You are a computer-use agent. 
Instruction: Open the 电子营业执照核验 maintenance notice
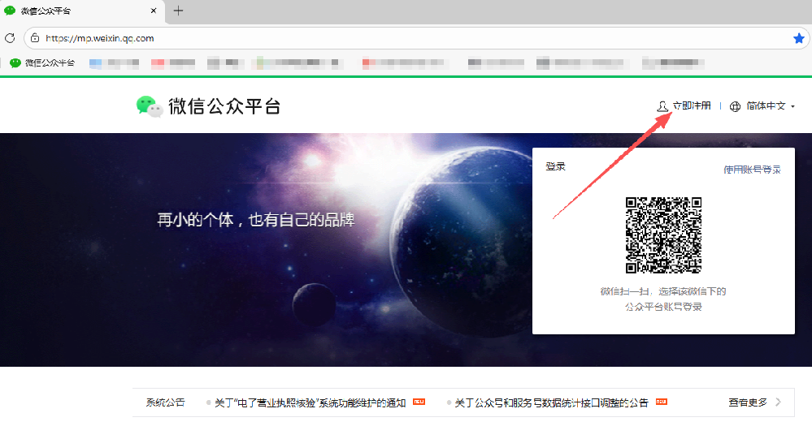pyautogui.click(x=310, y=402)
